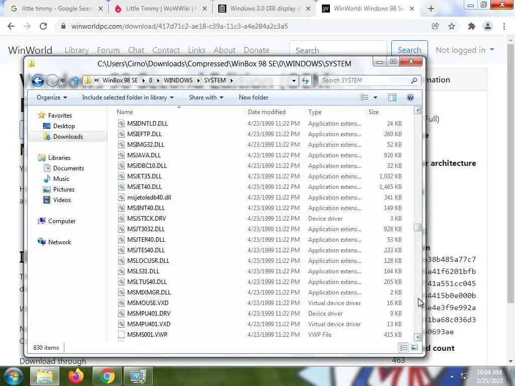Click the MSMOUSE.VXD file icon
This screenshot has height=386, width=515.
tap(121, 303)
